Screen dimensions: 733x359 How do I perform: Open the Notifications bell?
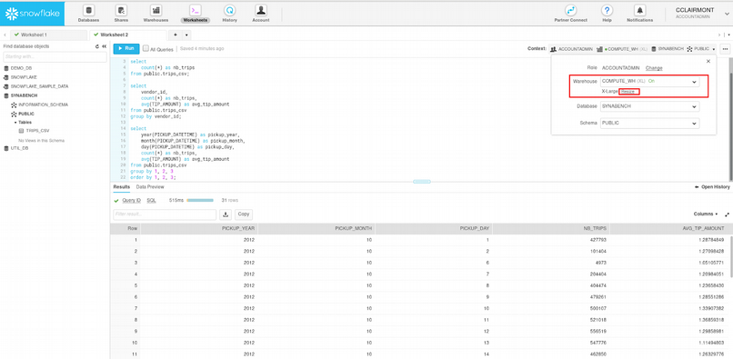point(639,10)
